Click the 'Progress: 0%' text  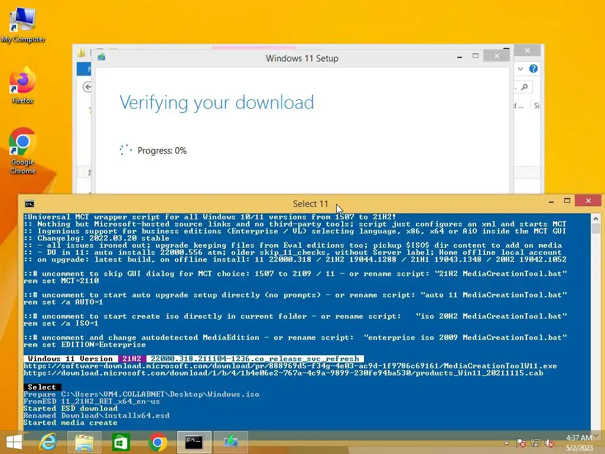(x=162, y=151)
